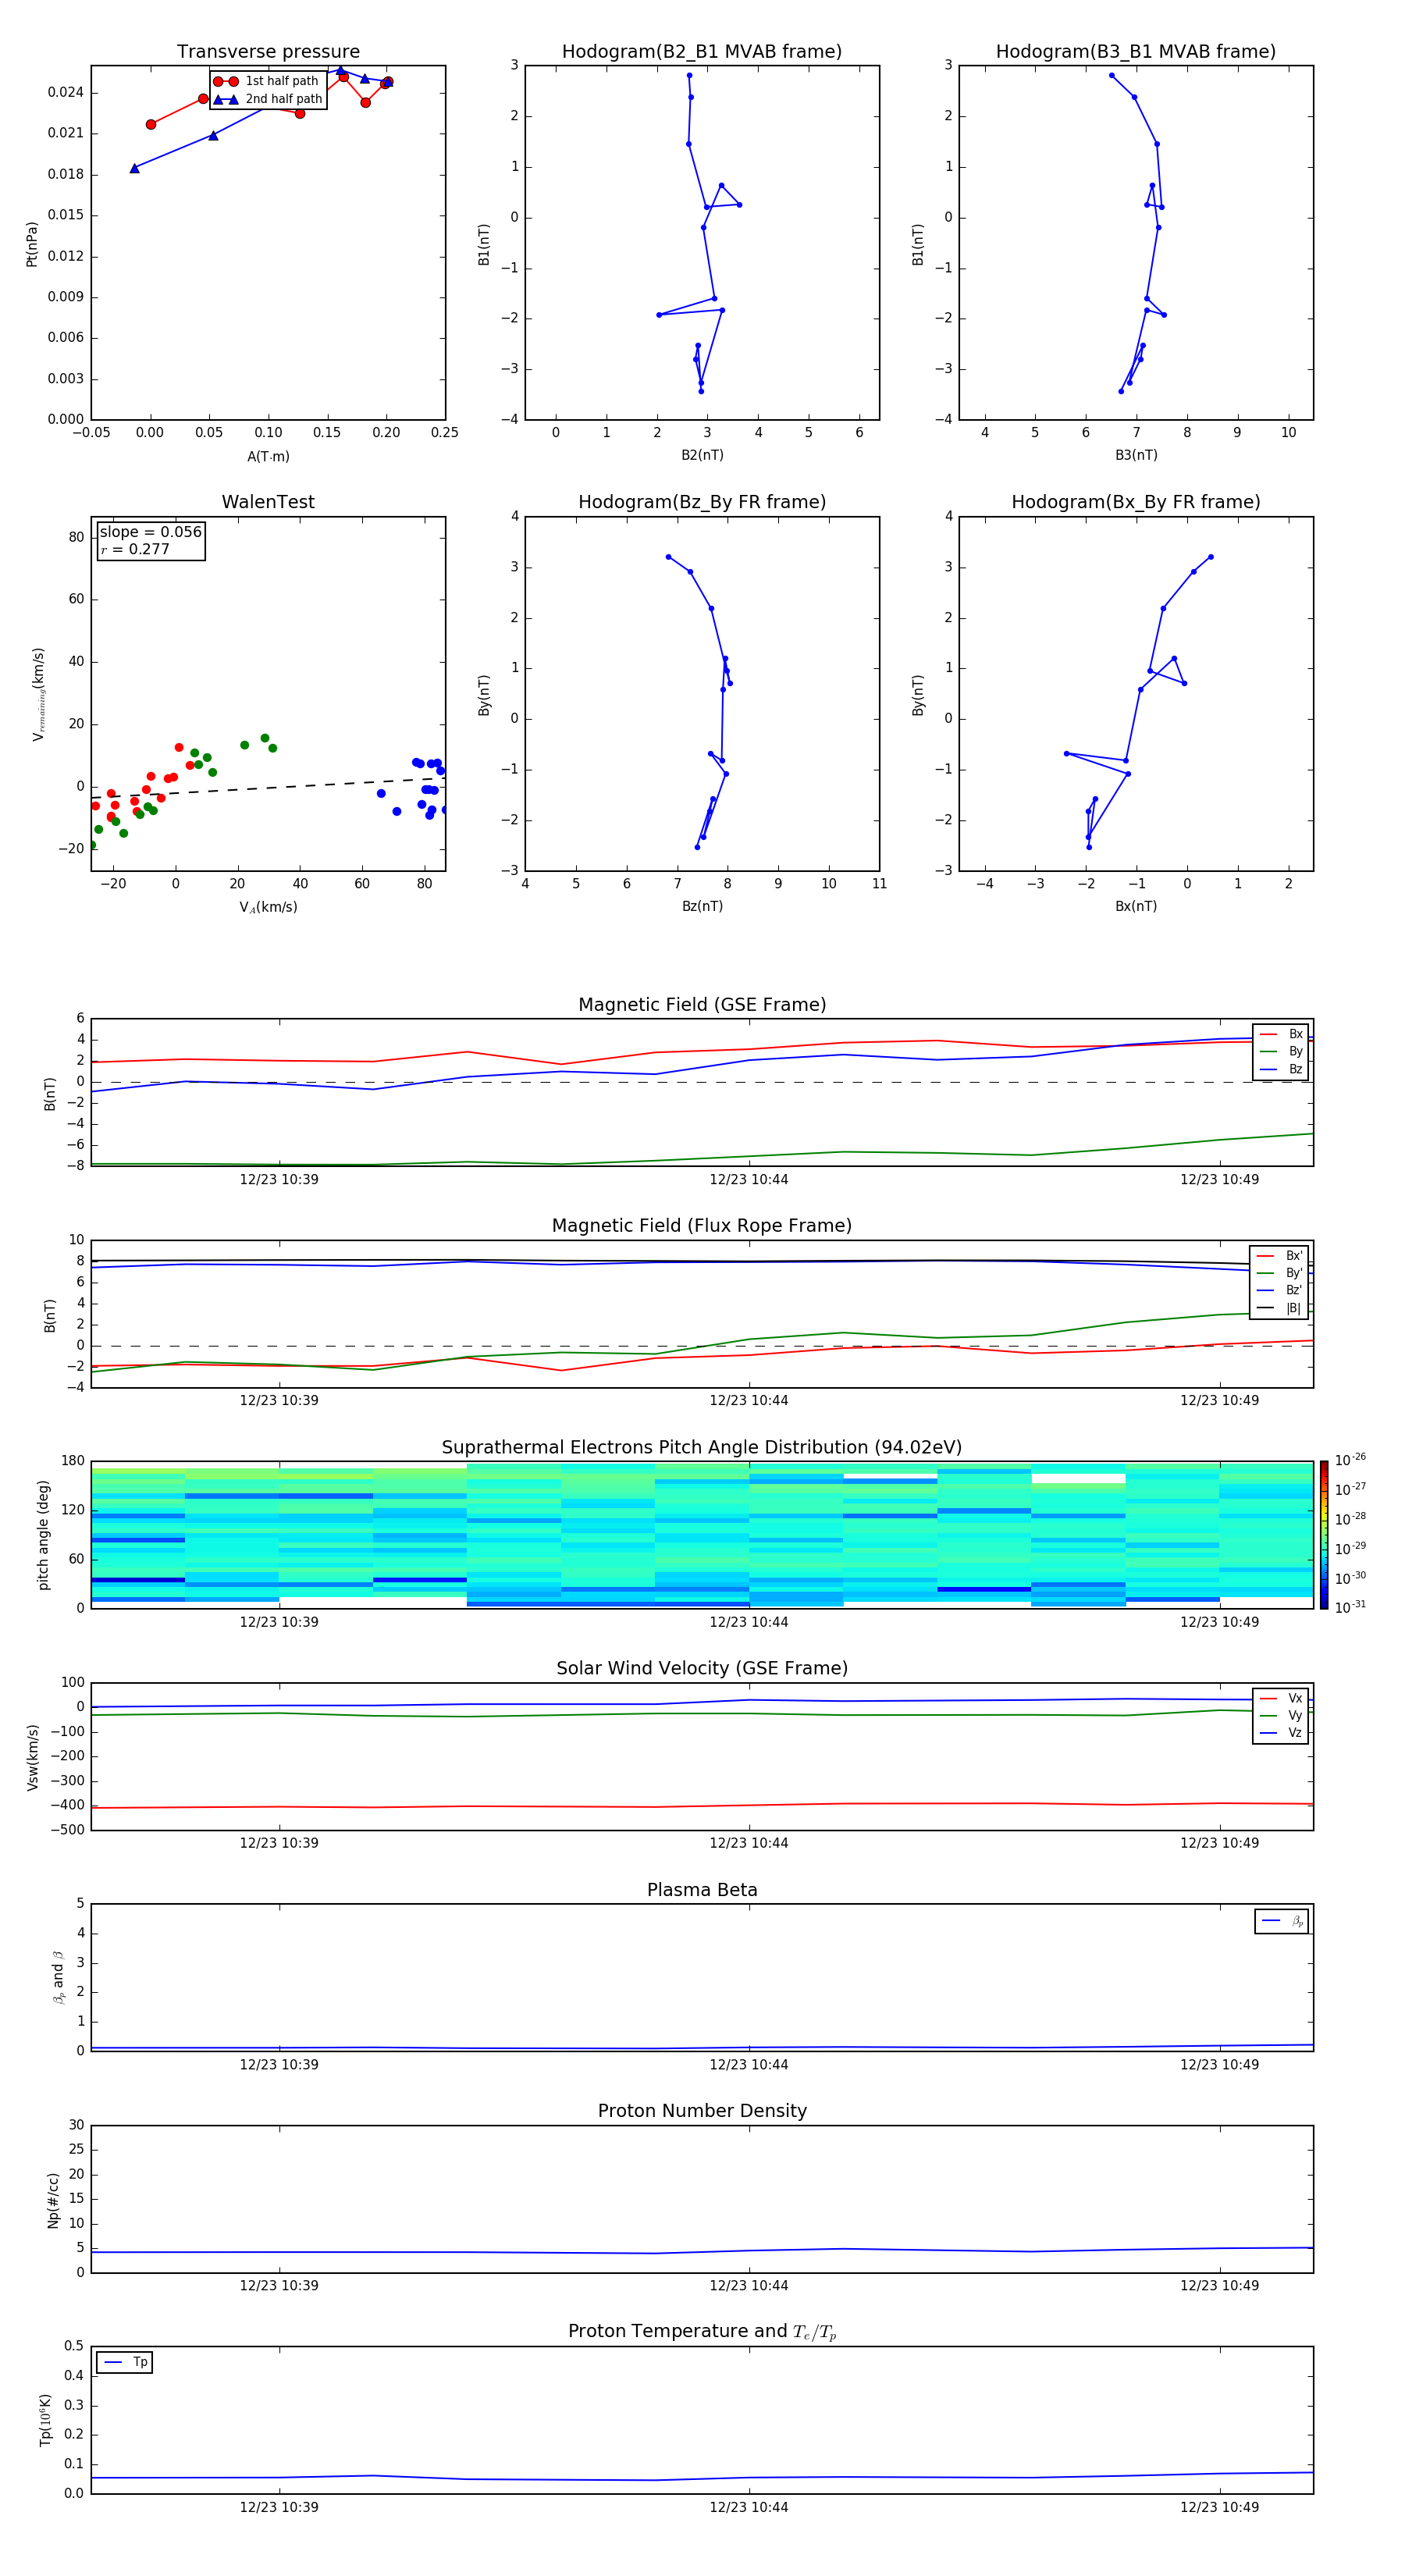Click '12/23 10:49' tick under proton number density

coord(1219,2286)
